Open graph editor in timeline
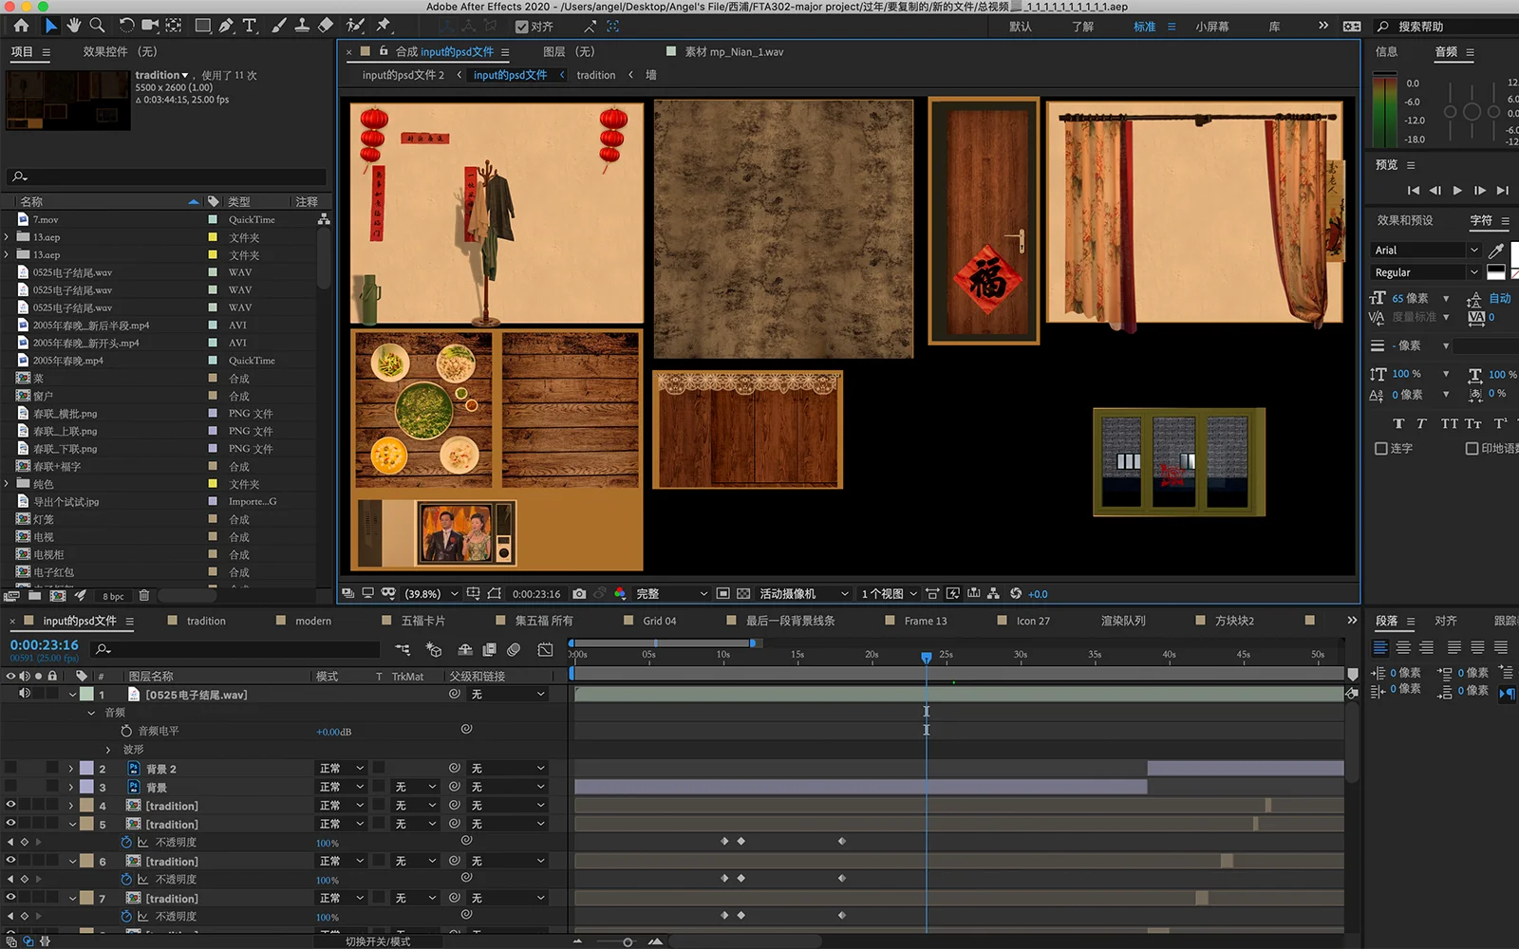Image resolution: width=1519 pixels, height=949 pixels. (545, 649)
